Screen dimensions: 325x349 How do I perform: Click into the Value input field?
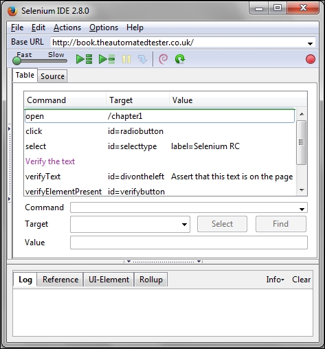[x=189, y=243]
